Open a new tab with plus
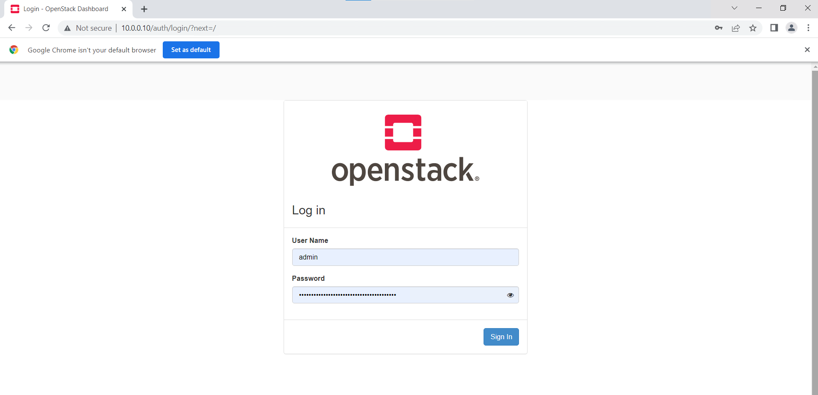Viewport: 818px width, 395px height. [x=144, y=9]
